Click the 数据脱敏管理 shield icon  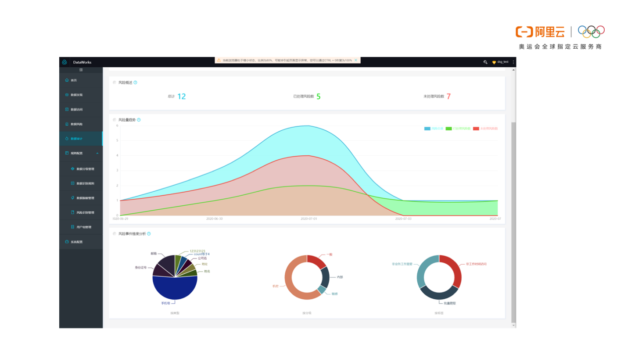[73, 198]
